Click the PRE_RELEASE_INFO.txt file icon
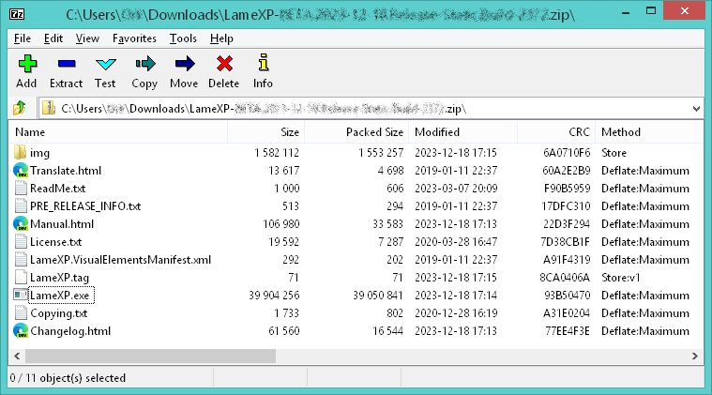This screenshot has width=712, height=395. (x=21, y=205)
